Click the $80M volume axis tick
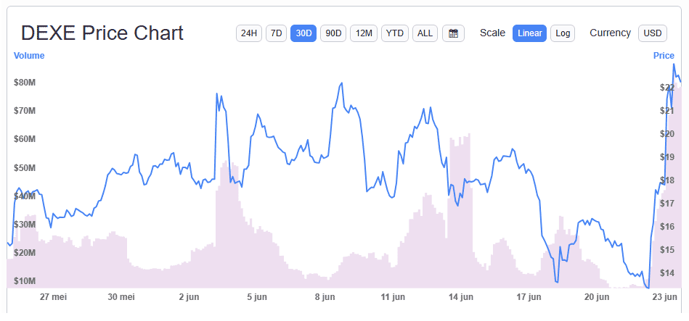This screenshot has height=321, width=689. tap(25, 83)
